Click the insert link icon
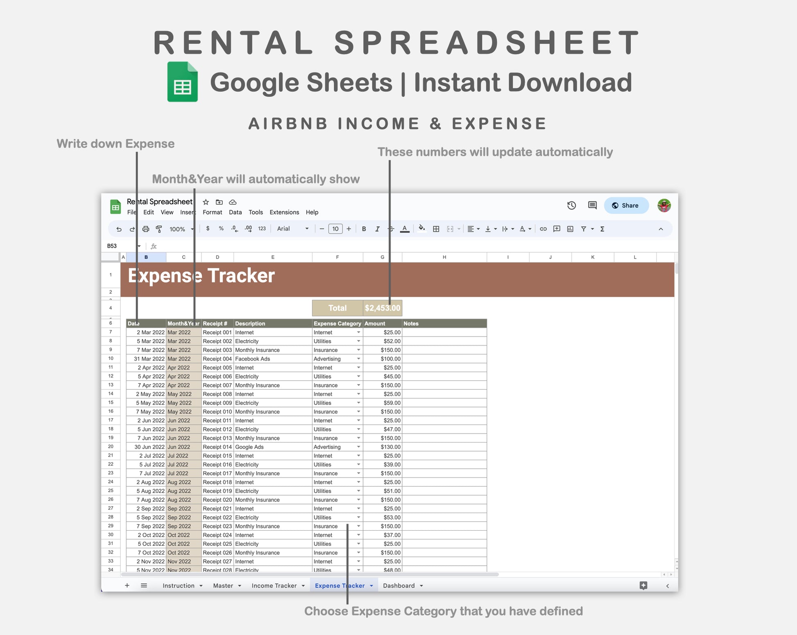 coord(543,229)
